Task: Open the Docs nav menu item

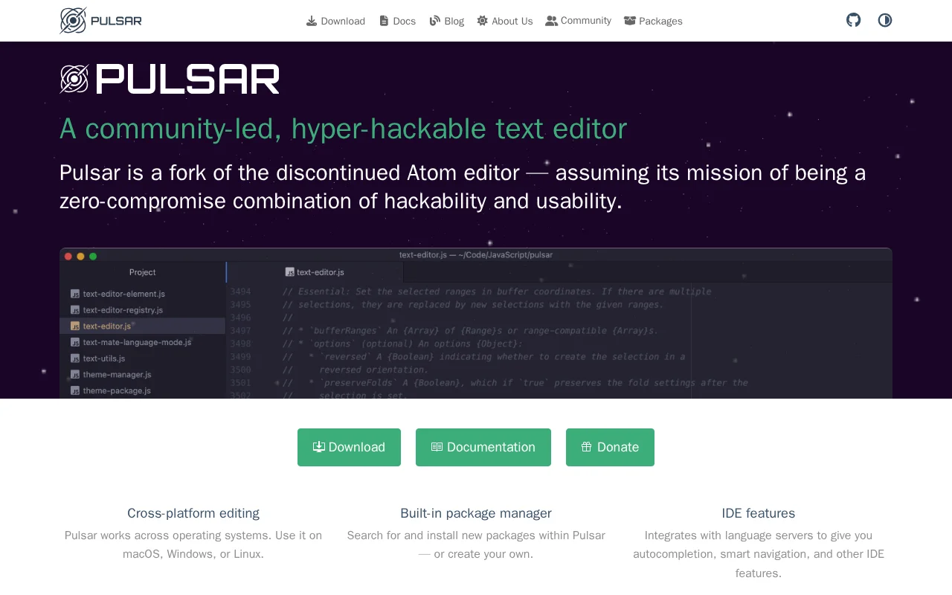Action: point(397,21)
